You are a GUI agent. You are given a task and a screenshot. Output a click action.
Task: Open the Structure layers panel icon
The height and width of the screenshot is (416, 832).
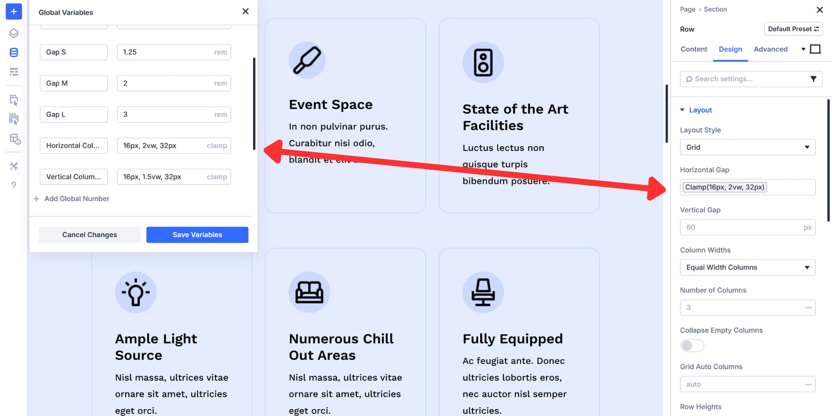coord(13,33)
